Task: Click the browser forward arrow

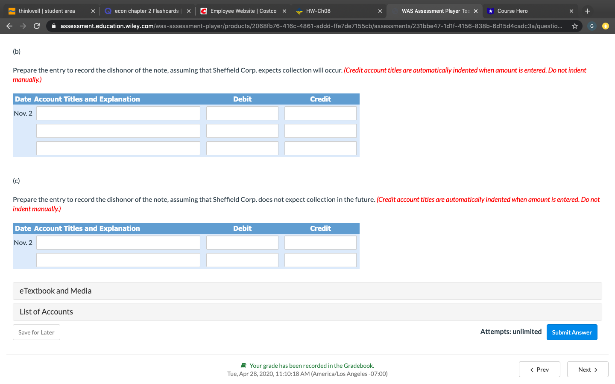Action: pyautogui.click(x=23, y=26)
